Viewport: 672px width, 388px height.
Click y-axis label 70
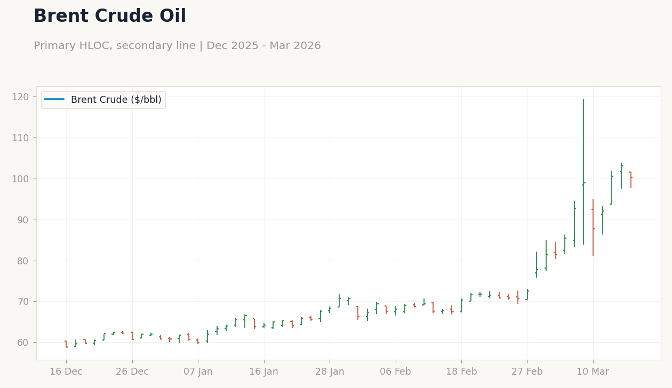(22, 302)
